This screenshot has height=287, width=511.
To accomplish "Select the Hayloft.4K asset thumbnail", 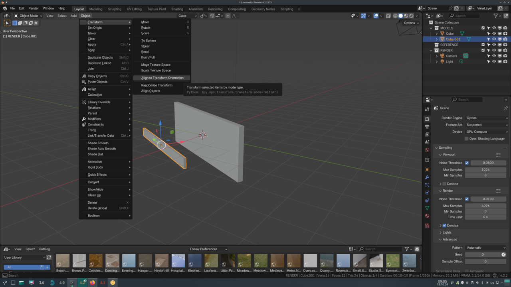I will 162,263.
